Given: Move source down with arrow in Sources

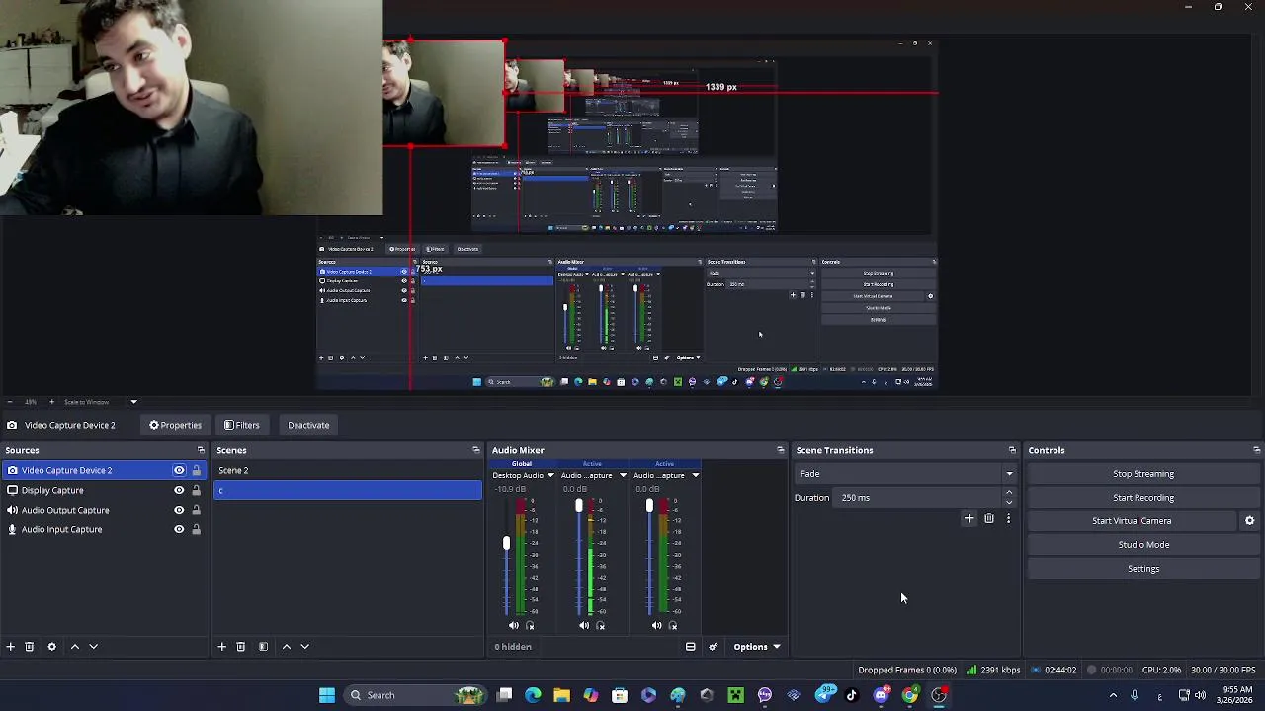Looking at the screenshot, I should click(93, 647).
